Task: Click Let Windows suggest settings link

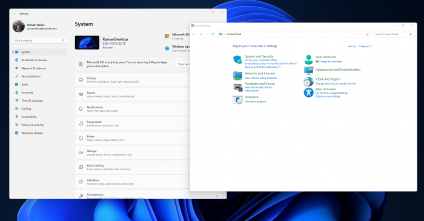Action: [x=331, y=93]
